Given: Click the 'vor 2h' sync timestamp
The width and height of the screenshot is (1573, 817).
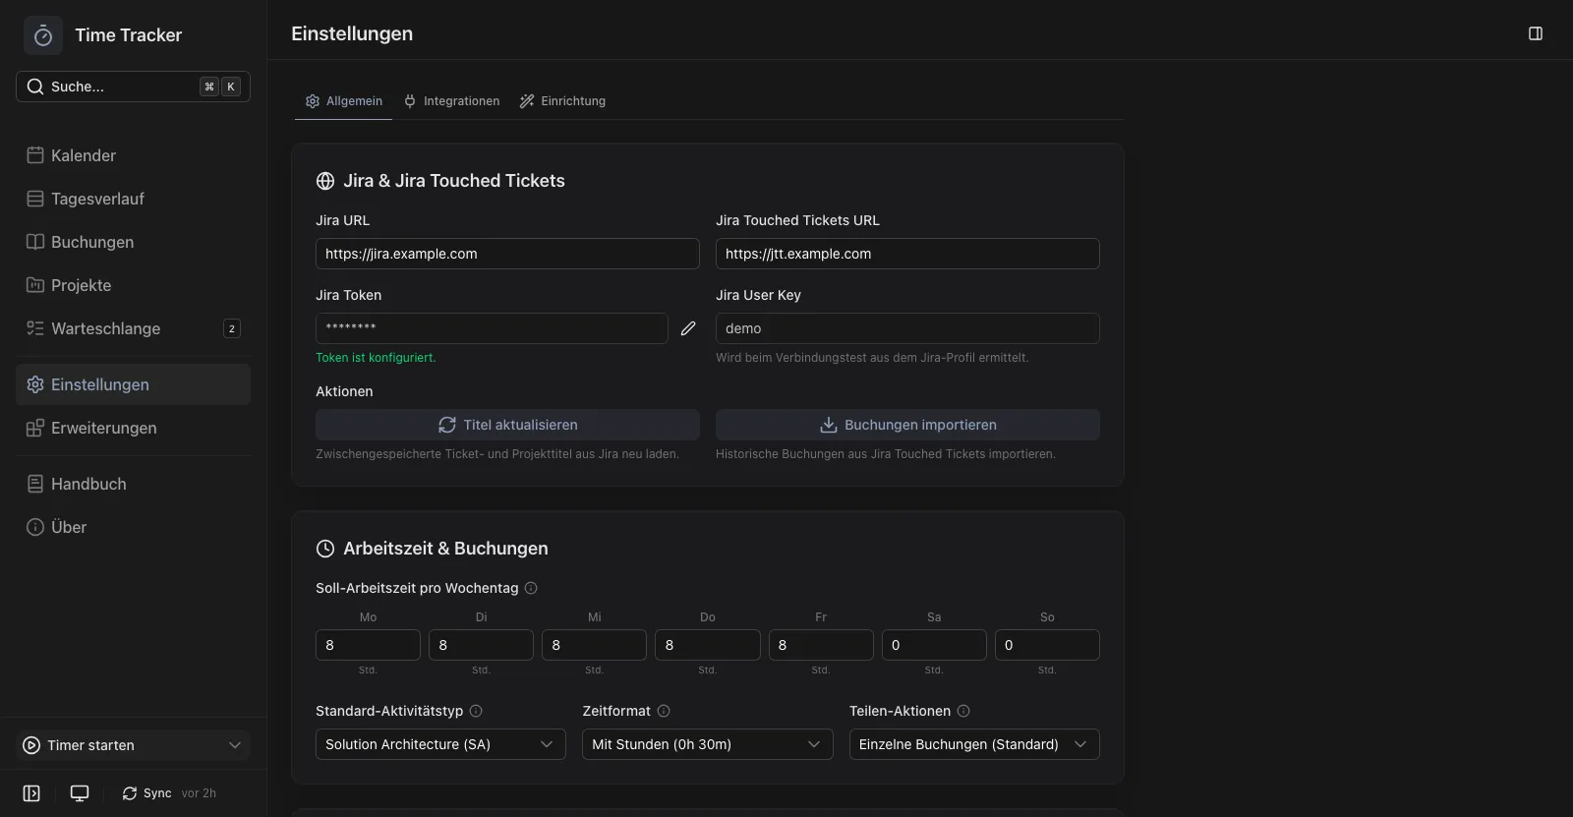Looking at the screenshot, I should pos(199,793).
